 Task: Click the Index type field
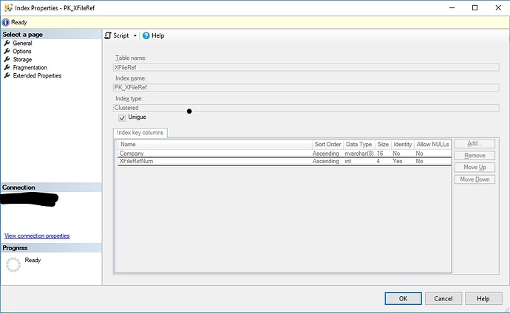coord(306,108)
